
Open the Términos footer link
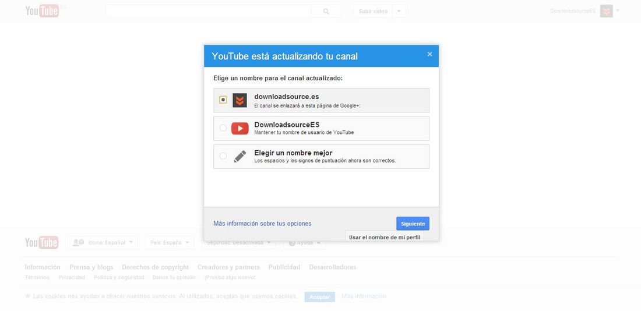click(37, 277)
